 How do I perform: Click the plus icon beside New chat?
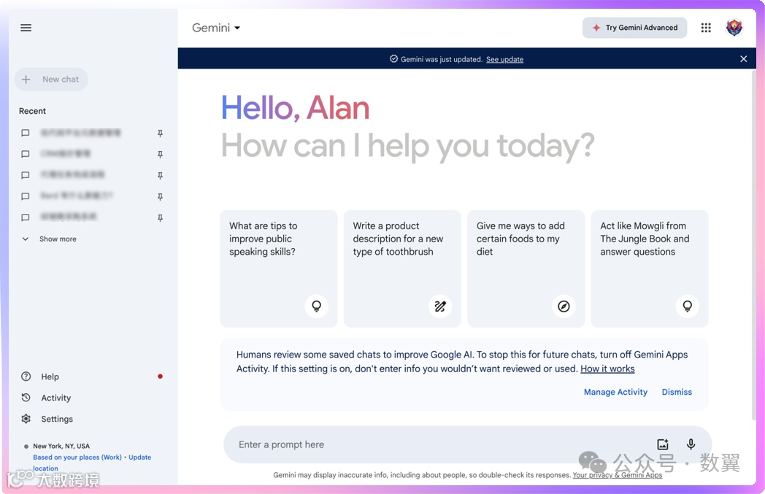pos(26,80)
